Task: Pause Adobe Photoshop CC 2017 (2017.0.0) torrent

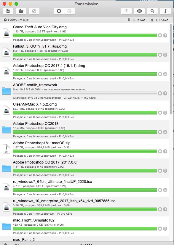Action: (x=160, y=171)
